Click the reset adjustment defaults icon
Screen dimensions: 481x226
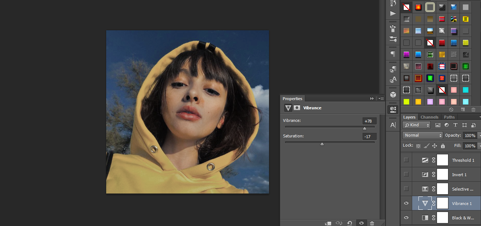[x=349, y=223]
